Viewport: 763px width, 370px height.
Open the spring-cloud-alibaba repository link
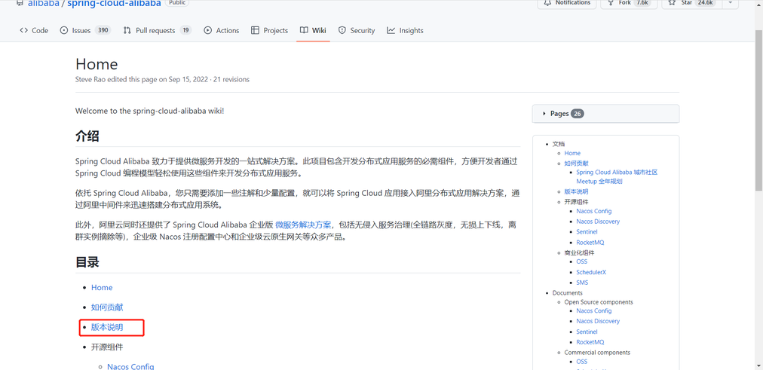pyautogui.click(x=114, y=4)
